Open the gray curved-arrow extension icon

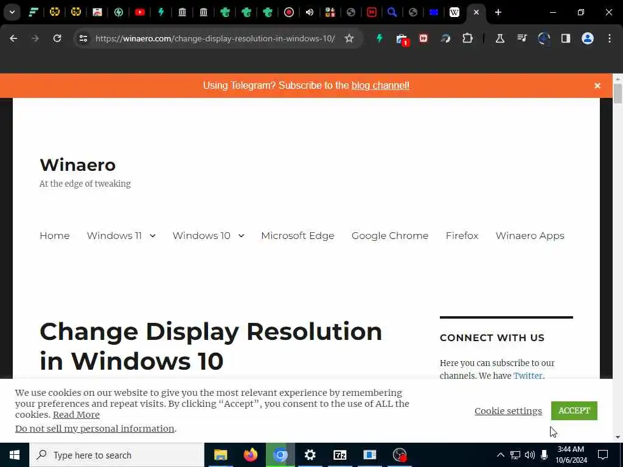445,38
